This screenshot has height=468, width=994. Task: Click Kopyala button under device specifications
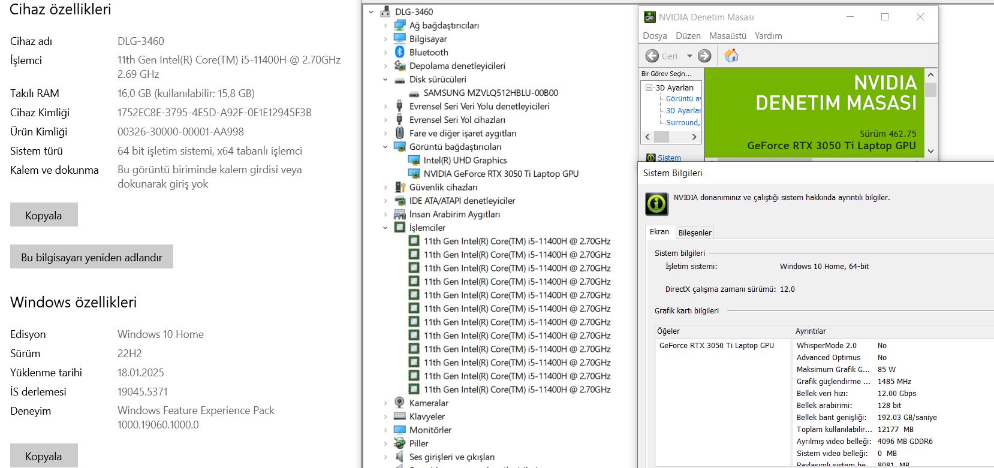pyautogui.click(x=44, y=215)
